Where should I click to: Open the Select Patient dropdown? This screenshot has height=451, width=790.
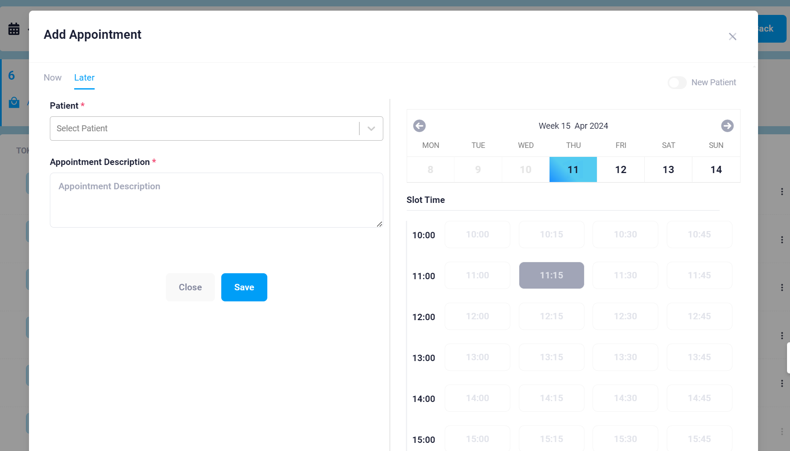click(x=217, y=128)
